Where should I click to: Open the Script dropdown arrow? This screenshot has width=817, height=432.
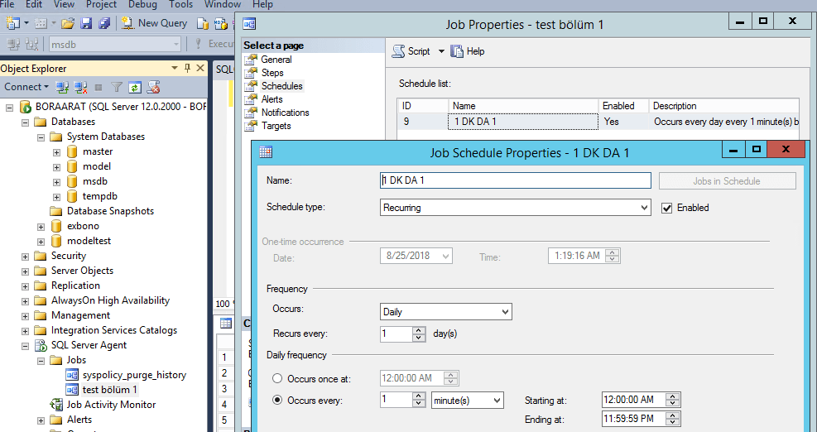click(441, 51)
